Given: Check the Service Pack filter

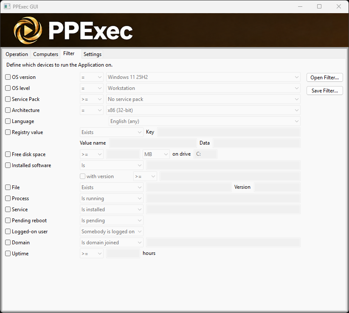Looking at the screenshot, I should point(8,99).
